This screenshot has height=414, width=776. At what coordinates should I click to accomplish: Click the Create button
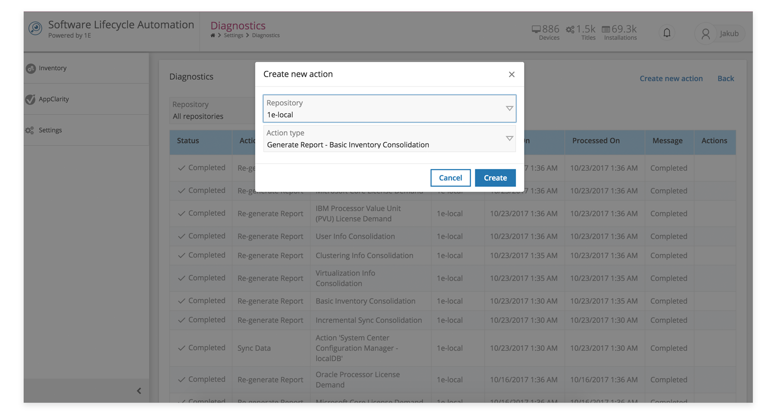pyautogui.click(x=495, y=178)
